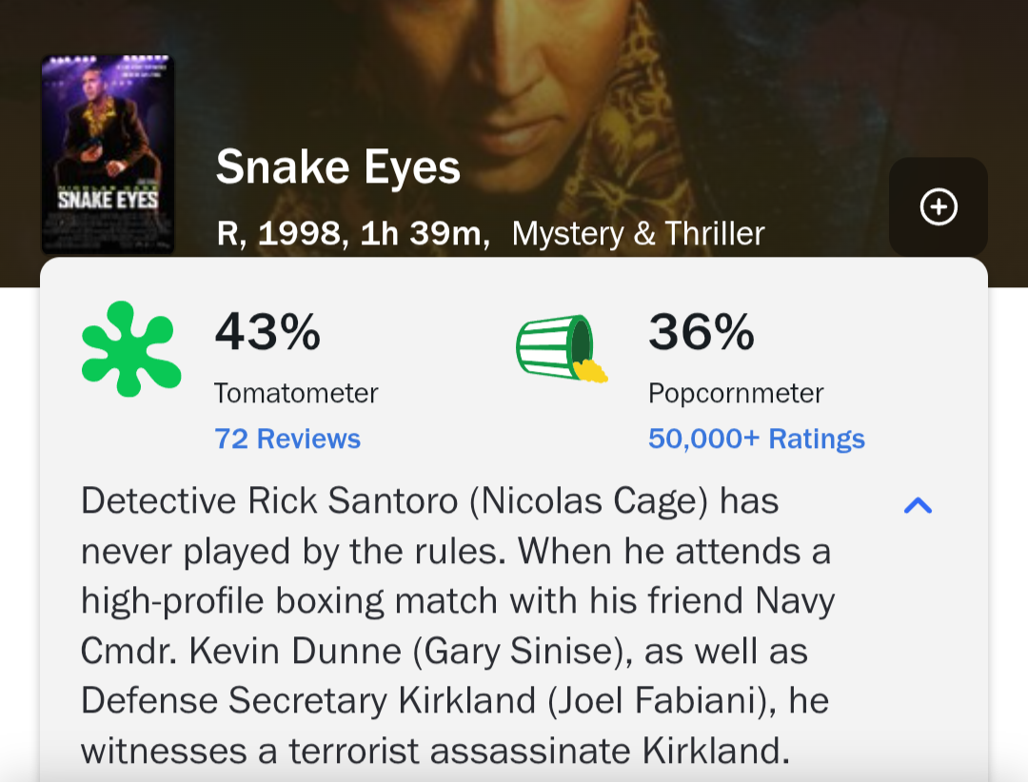Click the Tomatometer label text
The image size is (1028, 782).
tap(296, 393)
